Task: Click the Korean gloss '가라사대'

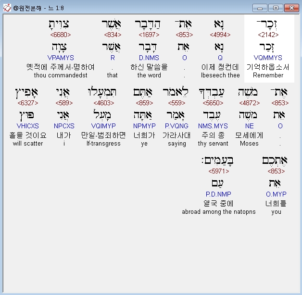Action: (x=176, y=135)
